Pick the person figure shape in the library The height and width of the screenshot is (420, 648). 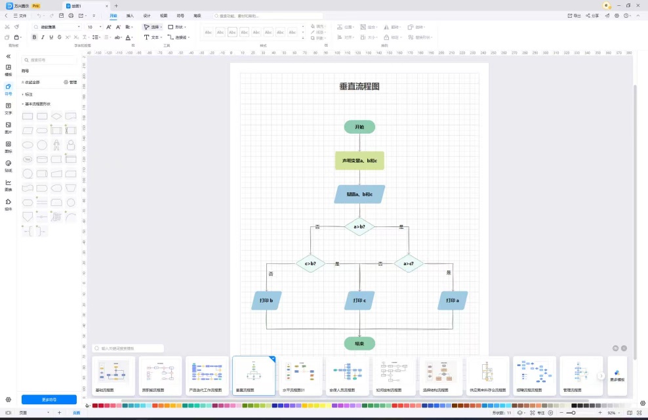pos(56,144)
